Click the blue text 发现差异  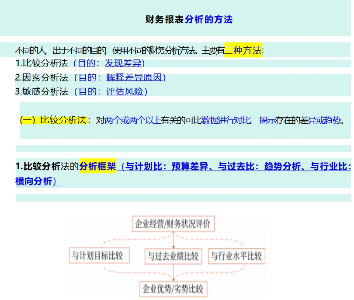122,63
